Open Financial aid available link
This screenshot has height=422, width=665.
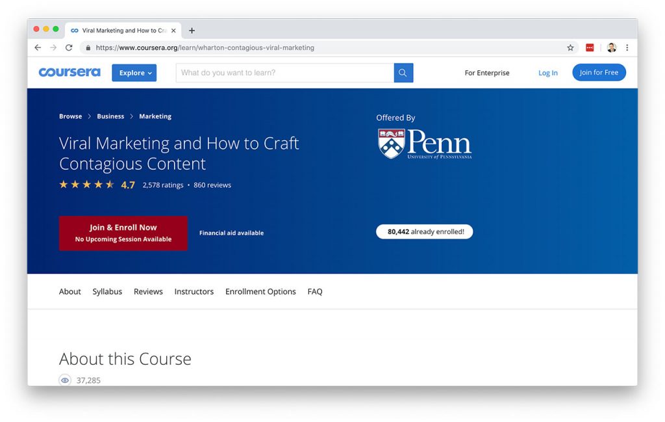tap(232, 233)
